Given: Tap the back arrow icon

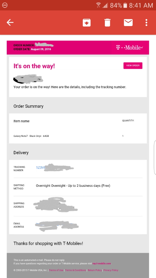Looking at the screenshot, I should pyautogui.click(x=10, y=23).
